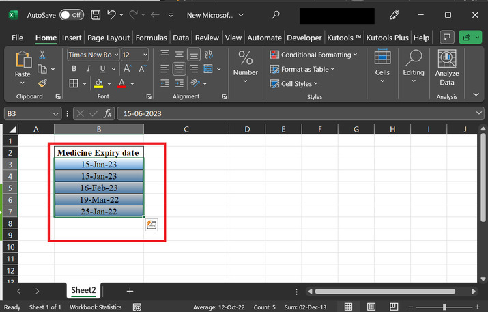This screenshot has height=312, width=488.
Task: Apply Underline formatting
Action: click(x=102, y=69)
